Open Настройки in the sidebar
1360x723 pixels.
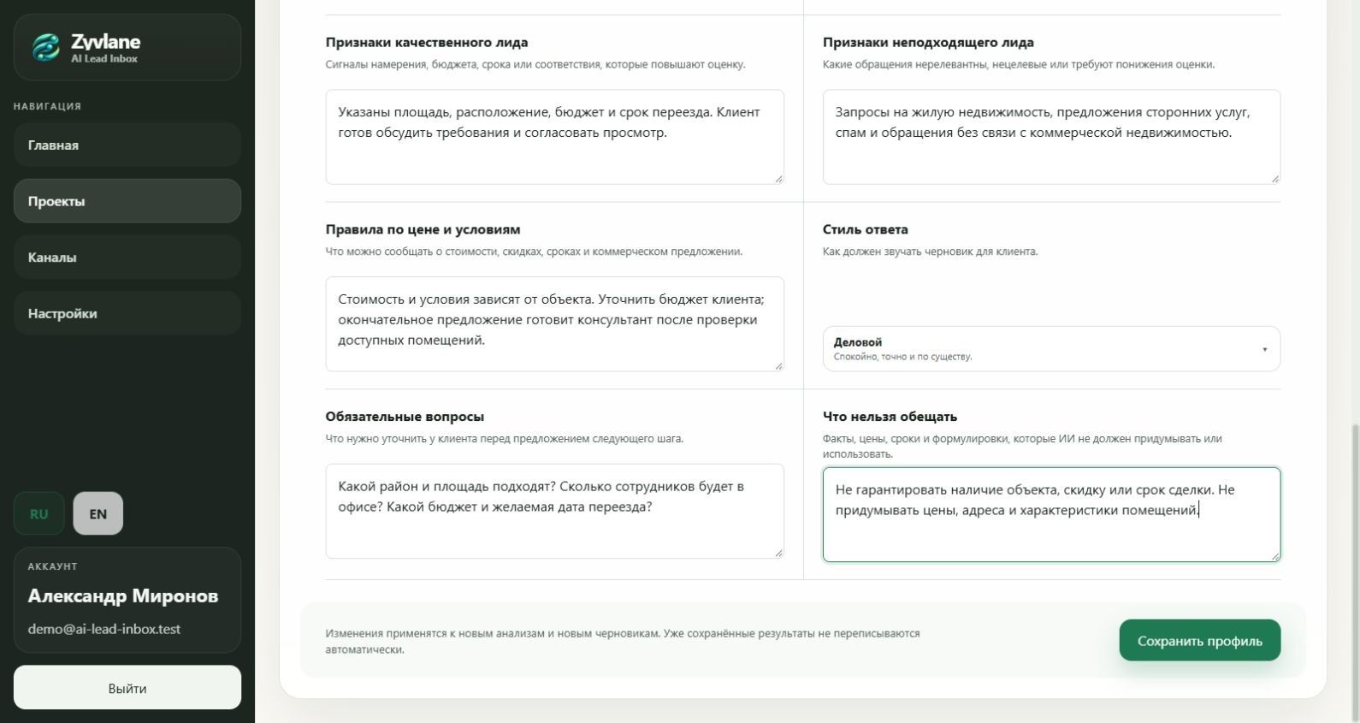(127, 313)
